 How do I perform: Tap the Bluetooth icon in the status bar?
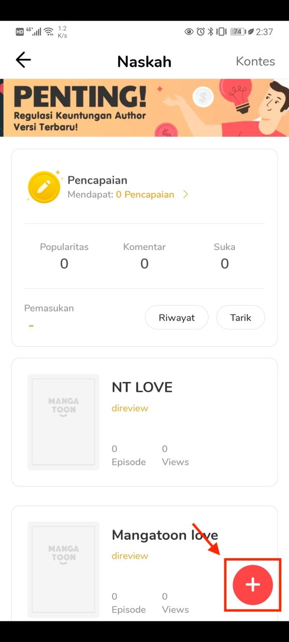(x=211, y=31)
